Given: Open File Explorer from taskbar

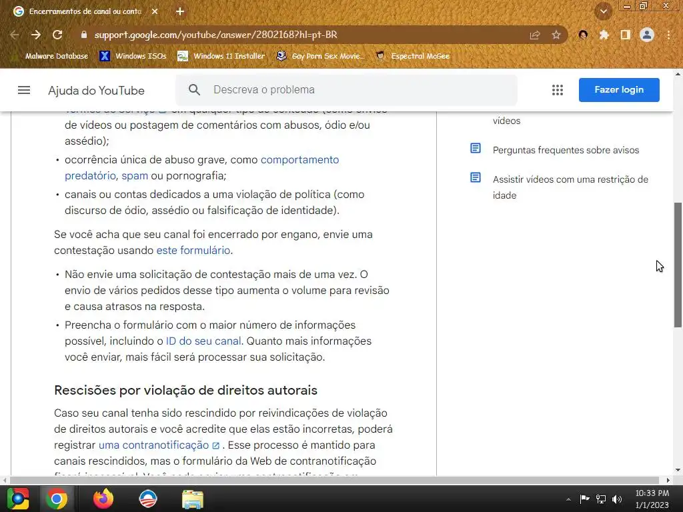Looking at the screenshot, I should pos(193,499).
